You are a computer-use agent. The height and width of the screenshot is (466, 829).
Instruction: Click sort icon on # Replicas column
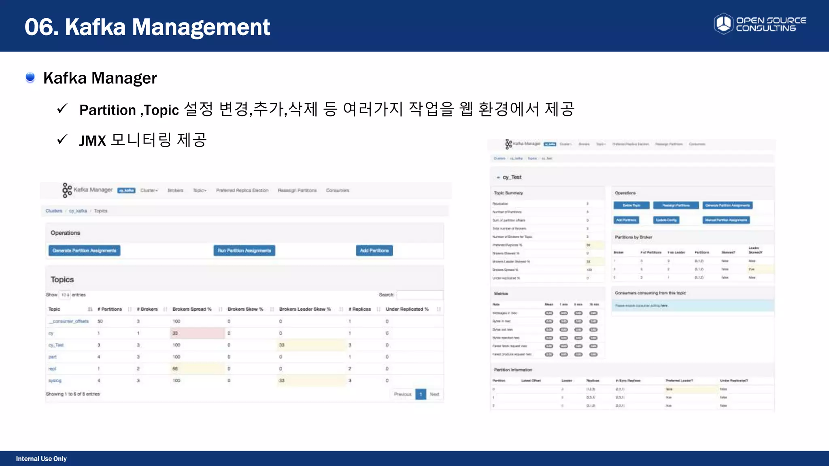pos(378,309)
